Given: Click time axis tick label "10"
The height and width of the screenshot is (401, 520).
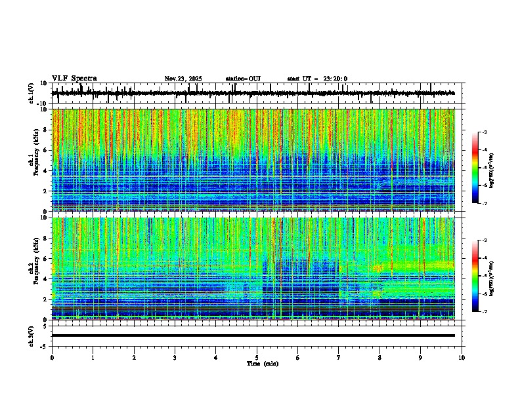Looking at the screenshot, I should coord(462,358).
